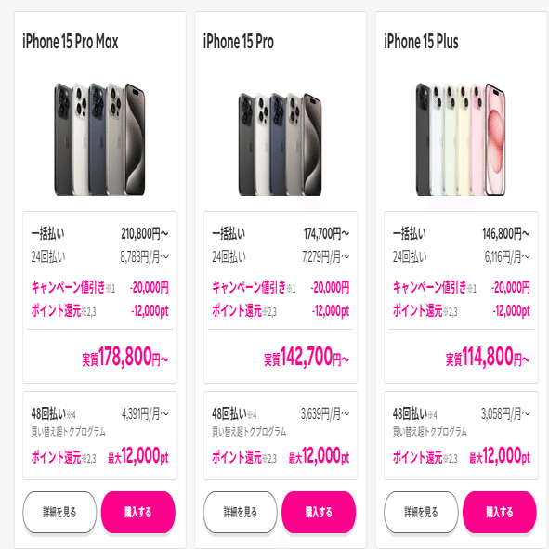Click the iPhone 15 Plus title

(421, 41)
